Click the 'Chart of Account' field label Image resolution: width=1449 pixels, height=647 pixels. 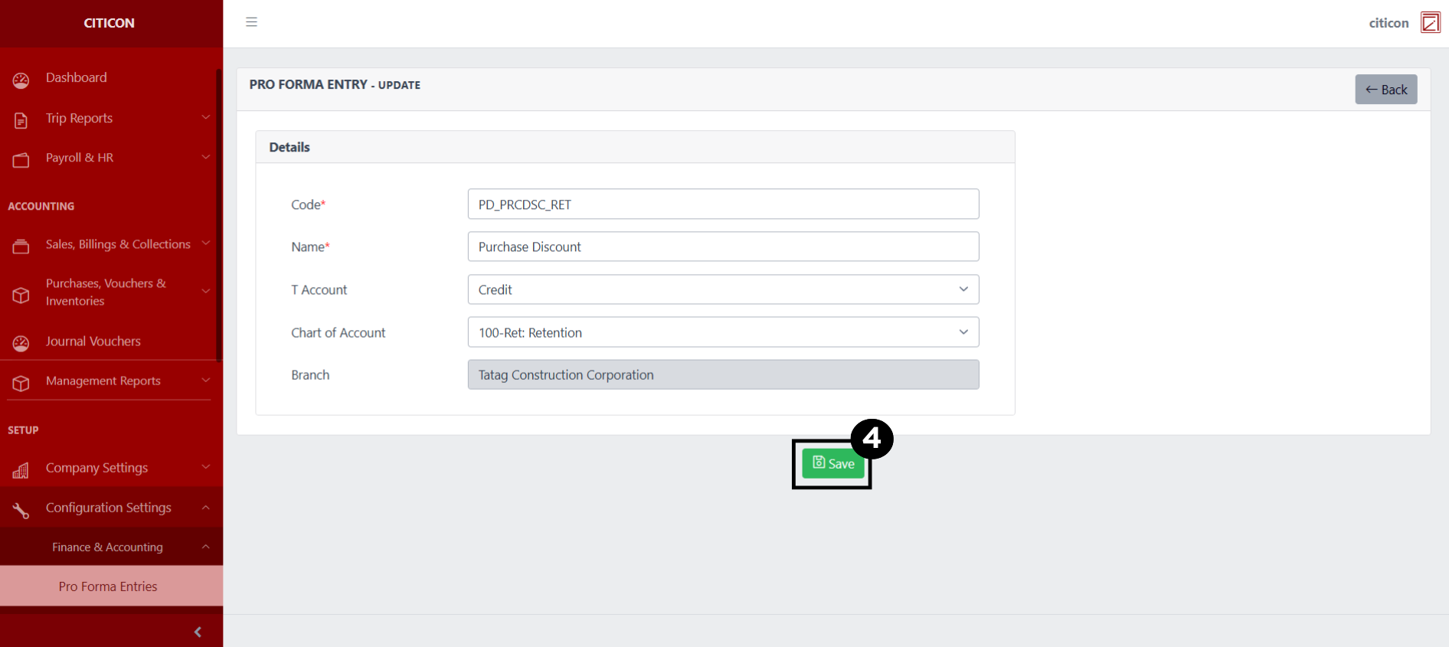point(338,332)
